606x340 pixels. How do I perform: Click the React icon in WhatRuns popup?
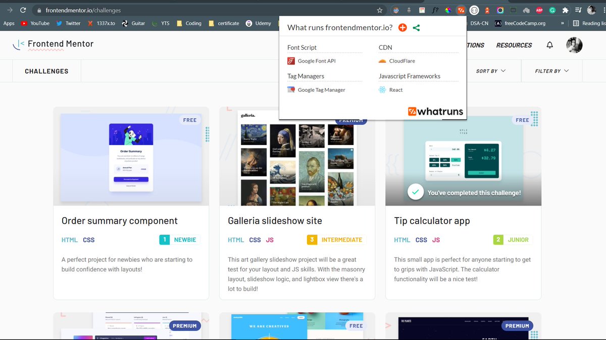click(x=382, y=90)
